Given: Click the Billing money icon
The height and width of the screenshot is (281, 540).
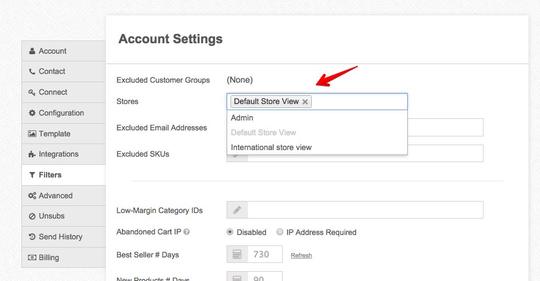Looking at the screenshot, I should 32,257.
